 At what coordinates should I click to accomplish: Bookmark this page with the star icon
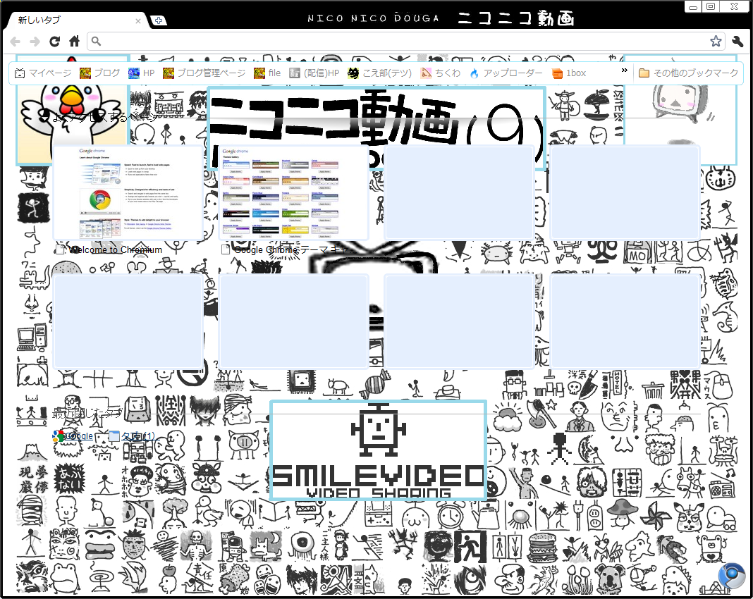click(x=716, y=42)
